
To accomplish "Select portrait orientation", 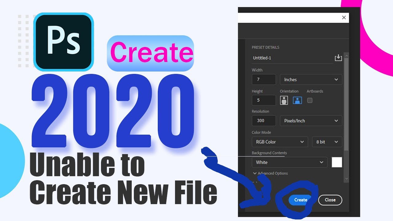I will click(283, 100).
